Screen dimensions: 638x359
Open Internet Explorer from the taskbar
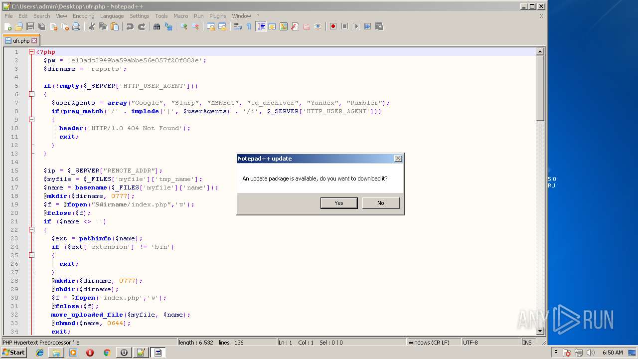point(40,353)
